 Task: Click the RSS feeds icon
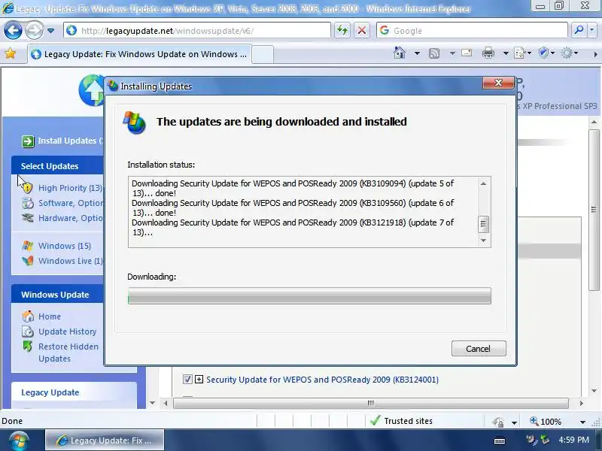click(434, 53)
